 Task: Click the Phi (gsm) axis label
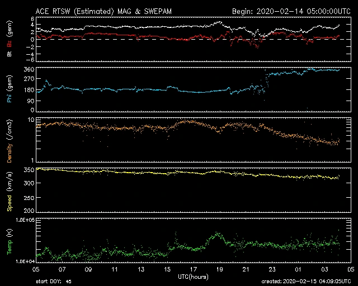[x=10, y=90]
